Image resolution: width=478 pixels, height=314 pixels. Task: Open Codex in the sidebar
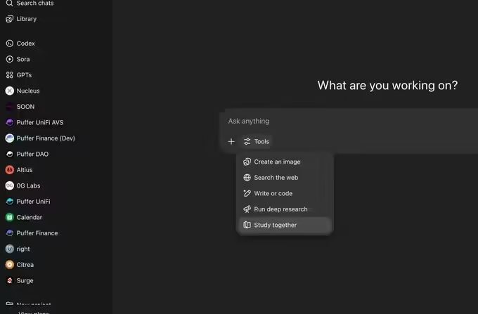tap(25, 44)
